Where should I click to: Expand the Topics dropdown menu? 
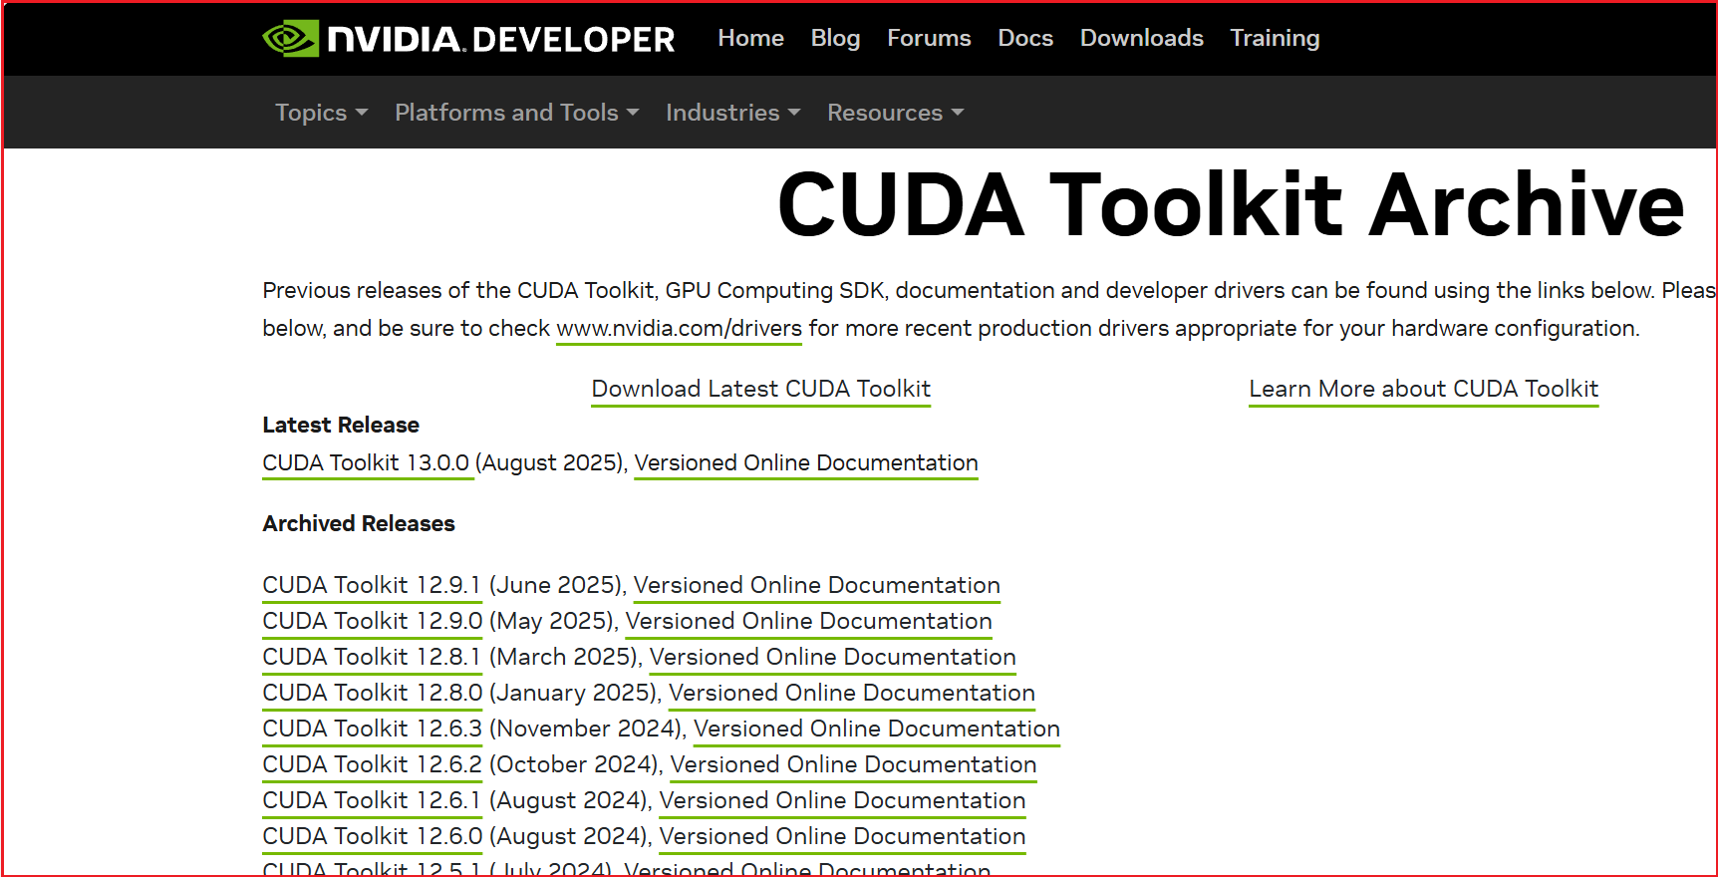pyautogui.click(x=322, y=113)
